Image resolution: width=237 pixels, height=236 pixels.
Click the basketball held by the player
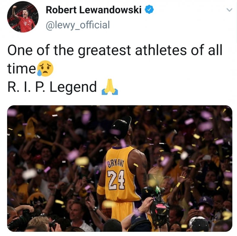[x=106, y=209]
